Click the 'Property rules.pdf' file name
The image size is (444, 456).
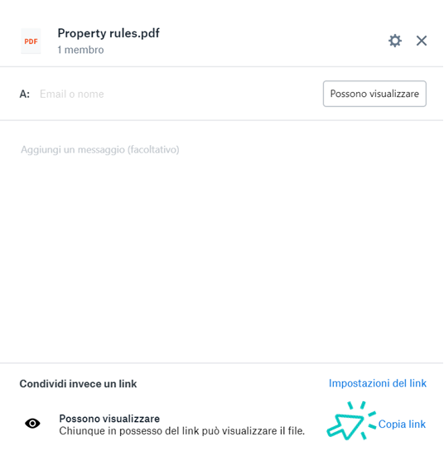pyautogui.click(x=109, y=33)
